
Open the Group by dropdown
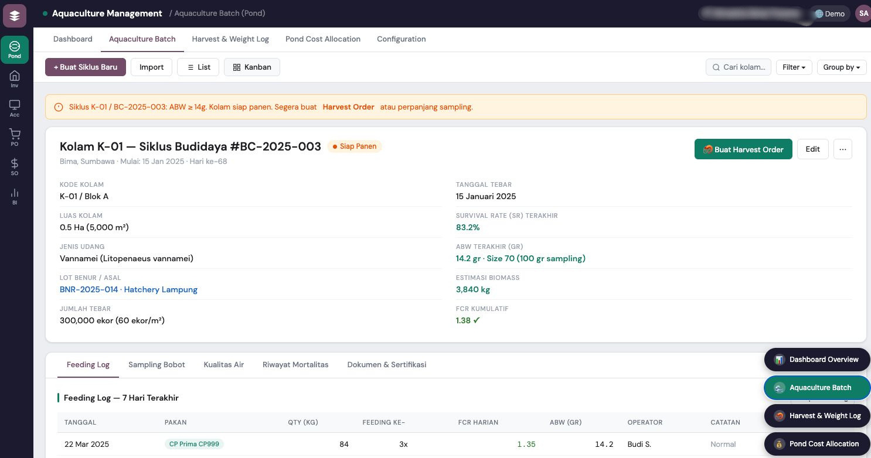point(841,67)
